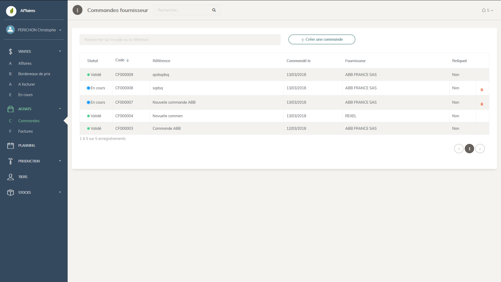Screen dimensions: 501x282
Task: Expand the PRODUCTION section arrow
Action: click(60, 161)
